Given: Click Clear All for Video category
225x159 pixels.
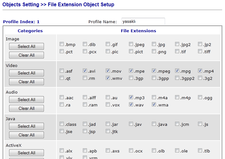Looking at the screenshot, I should 26,82.
